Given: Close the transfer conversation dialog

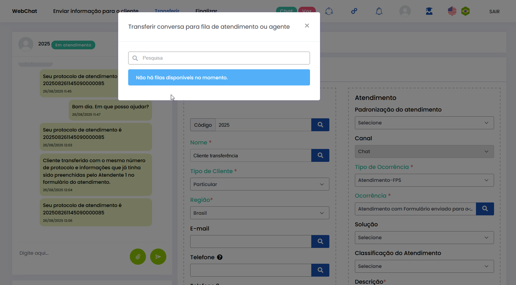Looking at the screenshot, I should tap(307, 26).
